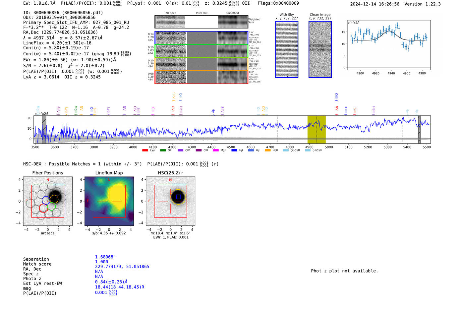Click the red Lyα legend swatch
Image resolution: width=464 pixels, height=316 pixels.
click(145, 150)
